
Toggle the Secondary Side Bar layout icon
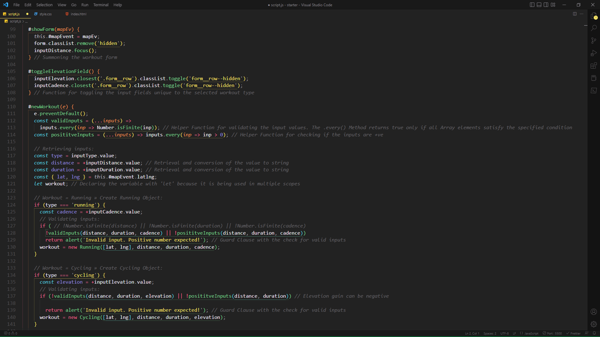[x=546, y=5]
